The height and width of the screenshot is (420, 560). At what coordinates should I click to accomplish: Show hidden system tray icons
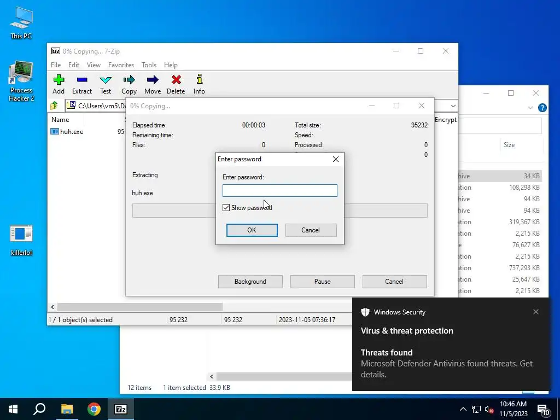coord(463,409)
